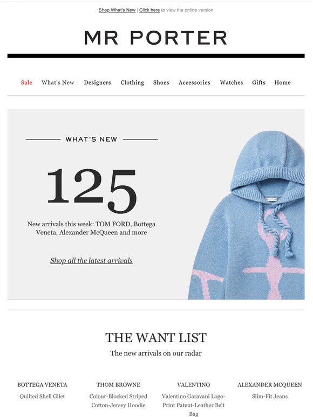Viewport: 313px width, 417px height.
Task: Click the MR PORTER logo
Action: click(156, 38)
